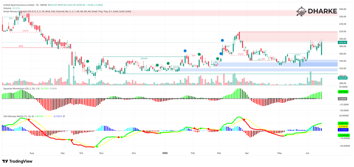Click the green -5.94103 axis label
The width and height of the screenshot is (354, 167).
click(343, 135)
